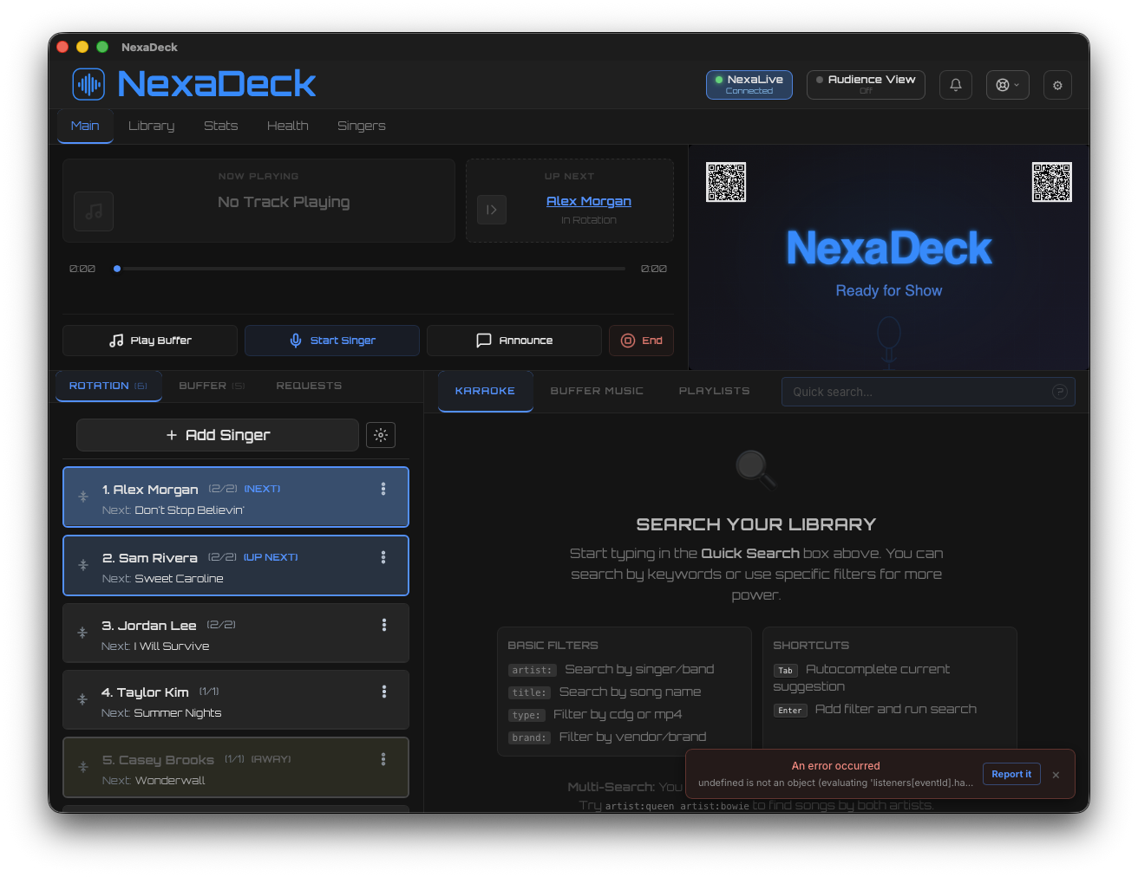Click the NexaDeck waveform logo icon

pyautogui.click(x=88, y=84)
